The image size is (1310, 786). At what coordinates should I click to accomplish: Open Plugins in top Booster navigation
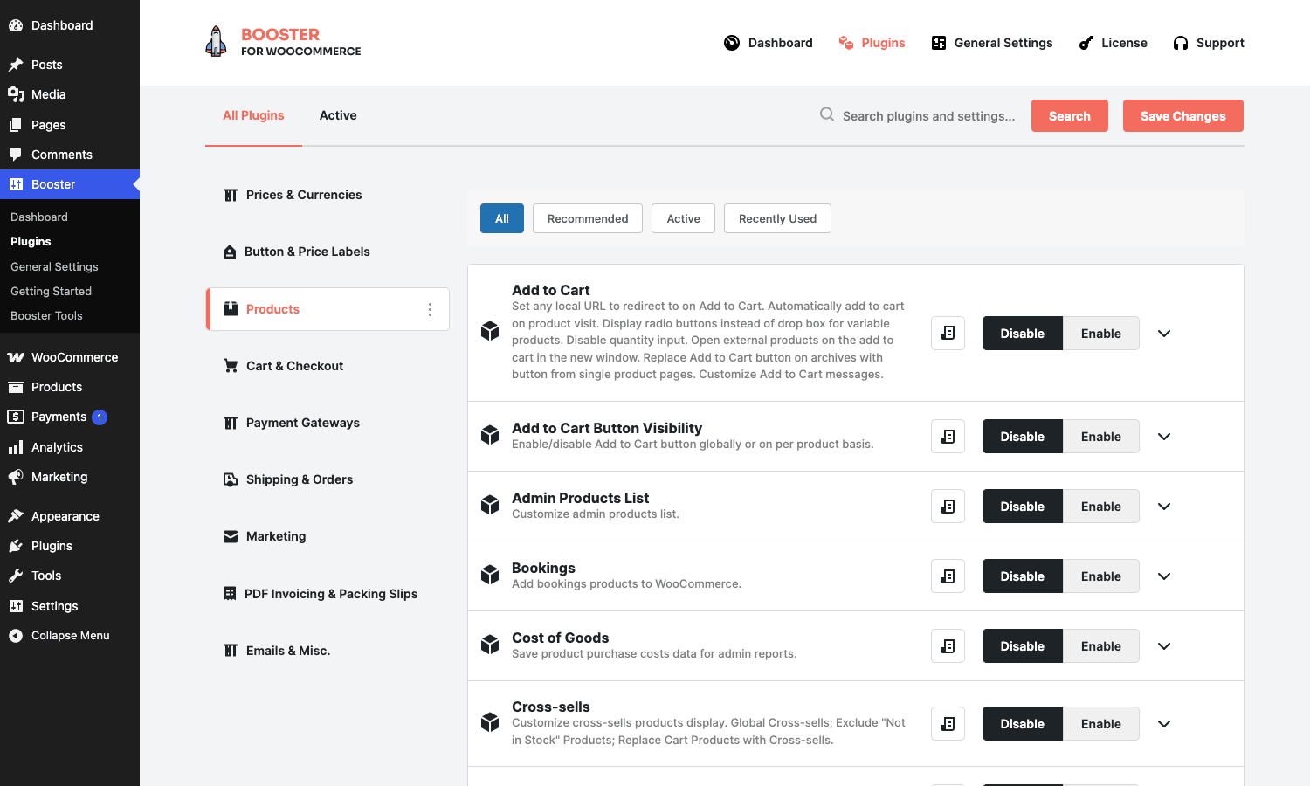coord(872,43)
